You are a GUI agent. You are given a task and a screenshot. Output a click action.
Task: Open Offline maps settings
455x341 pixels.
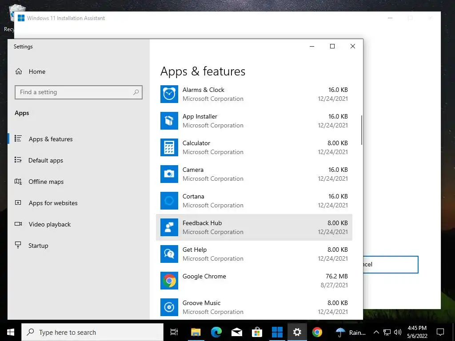(x=78, y=182)
